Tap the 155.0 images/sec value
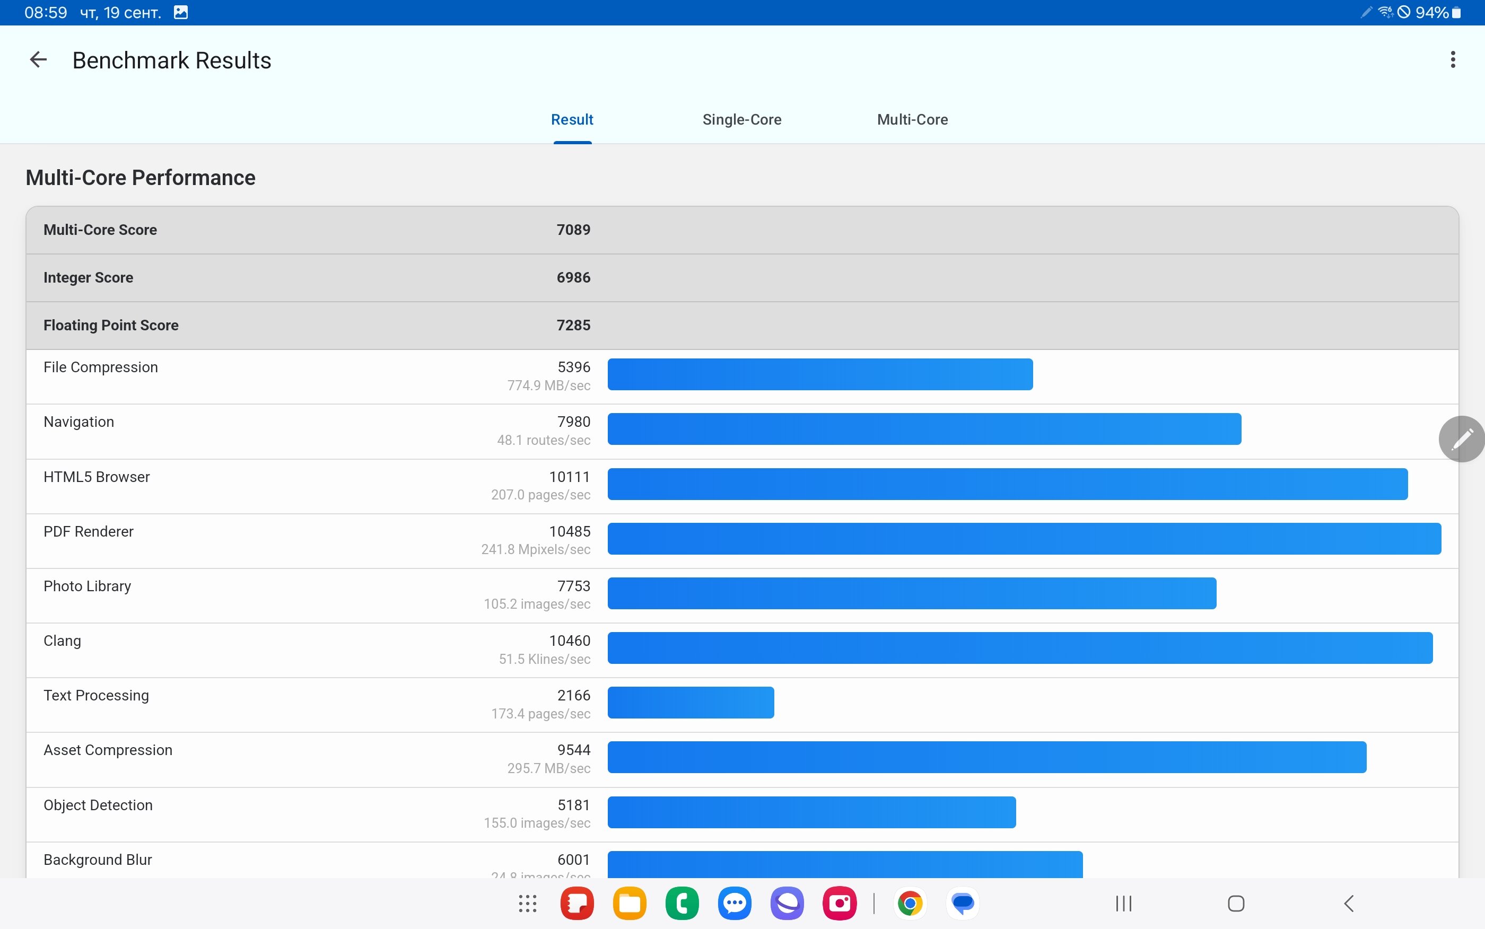Screen dimensions: 1485x929 [537, 823]
